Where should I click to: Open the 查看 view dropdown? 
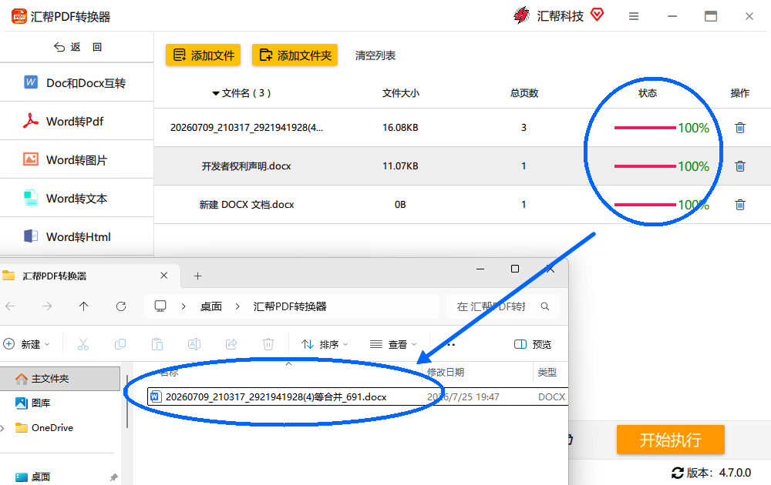click(x=393, y=344)
